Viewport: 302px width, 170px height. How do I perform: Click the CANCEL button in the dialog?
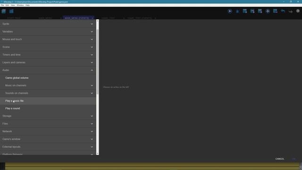(x=280, y=159)
